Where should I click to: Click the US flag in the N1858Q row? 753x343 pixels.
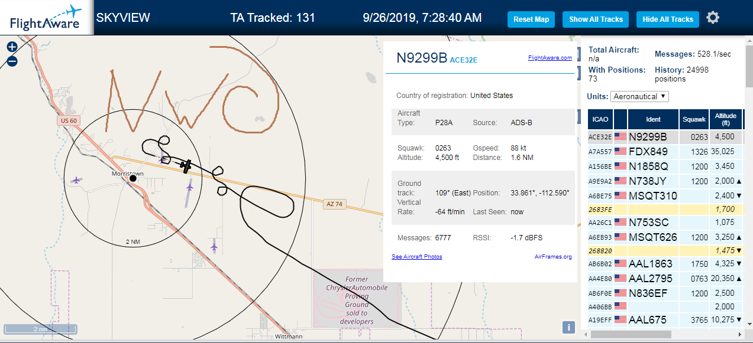[x=621, y=166]
